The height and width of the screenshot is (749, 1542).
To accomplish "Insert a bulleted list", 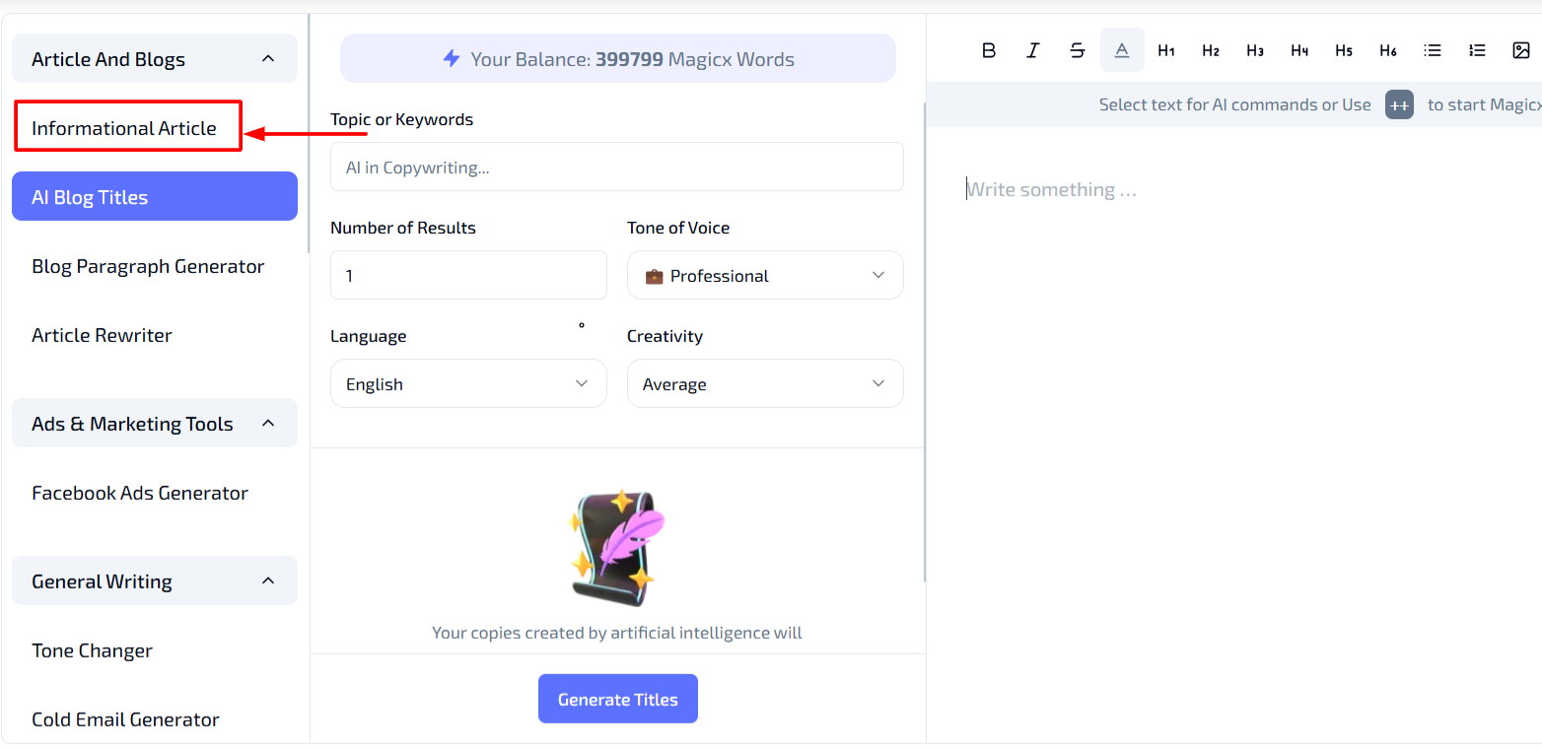I will coord(1433,50).
